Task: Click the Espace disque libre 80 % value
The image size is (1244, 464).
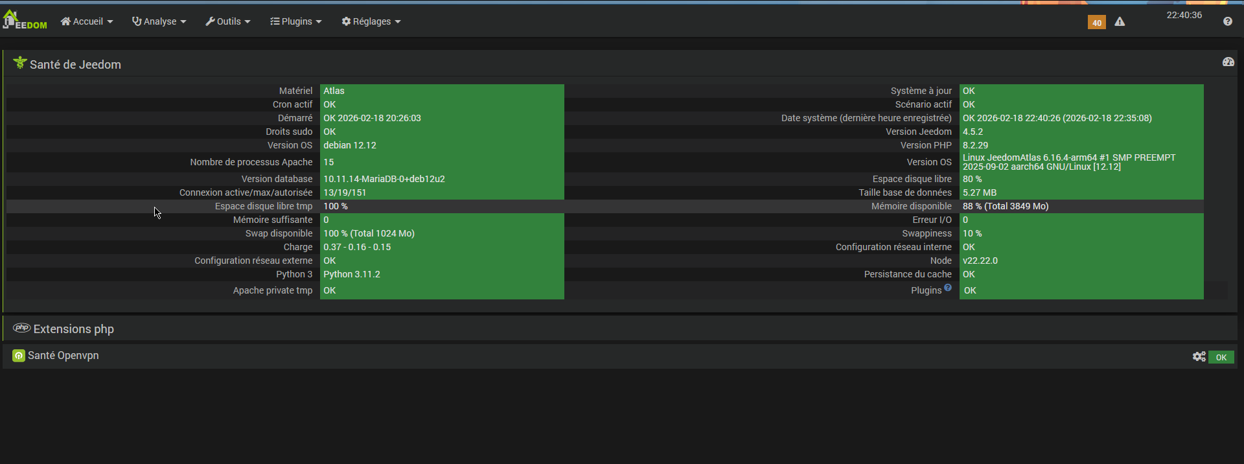Action: coord(973,179)
